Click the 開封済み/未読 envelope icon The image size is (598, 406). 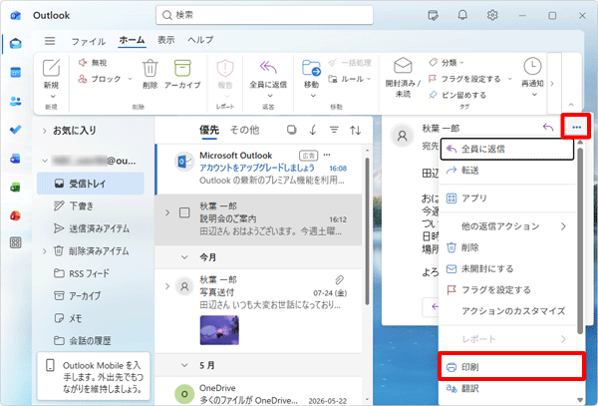[403, 66]
